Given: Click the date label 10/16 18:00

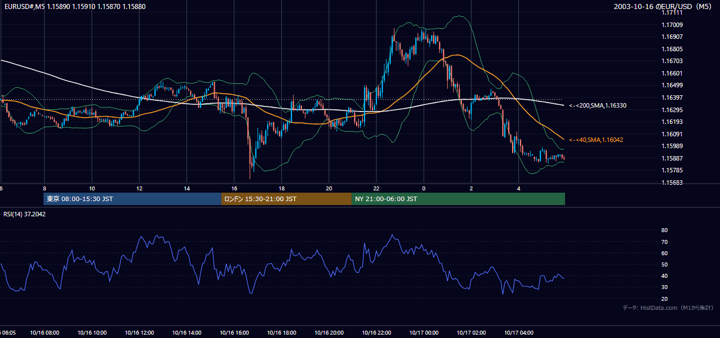Looking at the screenshot, I should 281,333.
